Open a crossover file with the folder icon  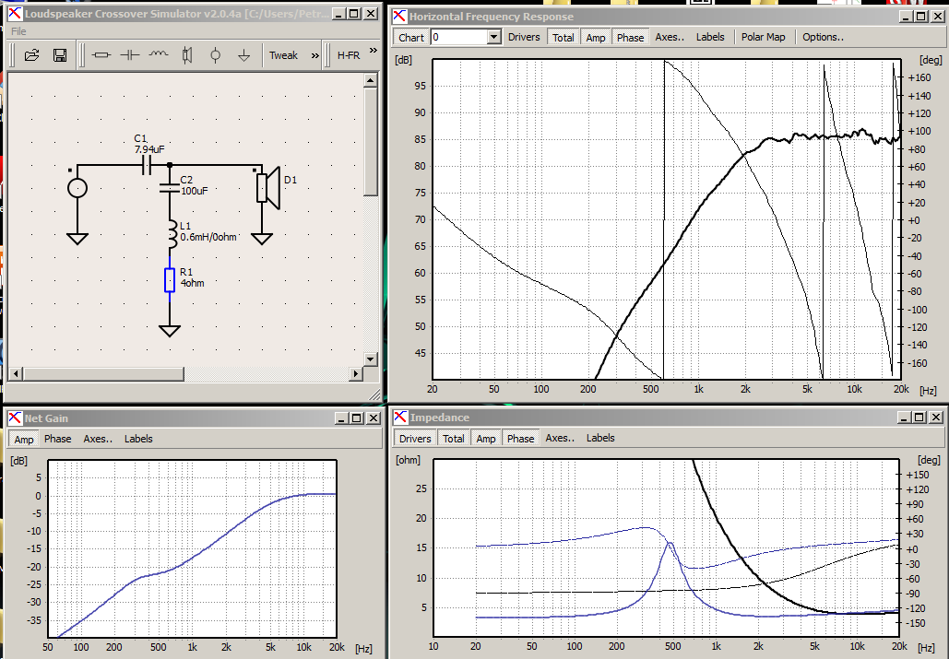(x=31, y=55)
